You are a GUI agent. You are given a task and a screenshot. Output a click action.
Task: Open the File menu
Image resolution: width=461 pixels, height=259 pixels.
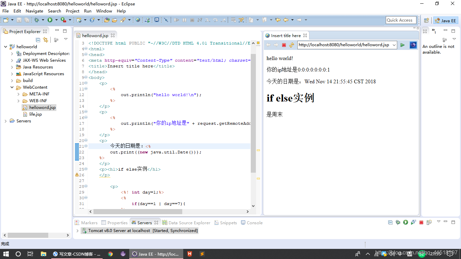pos(5,11)
